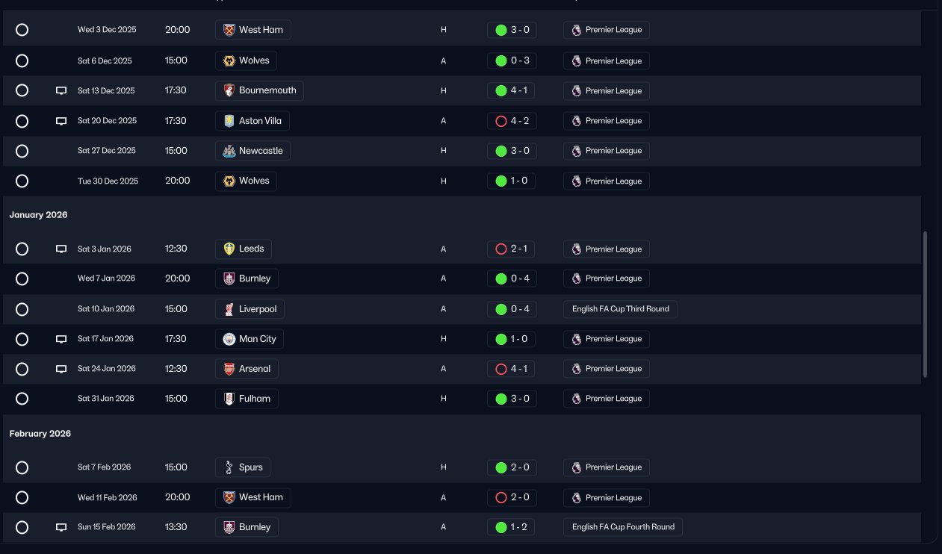The image size is (942, 554).
Task: Click the Newcastle club crest icon
Action: click(x=229, y=151)
